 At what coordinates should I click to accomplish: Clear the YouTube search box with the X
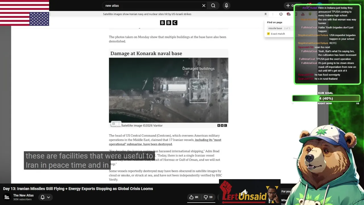click(x=204, y=5)
